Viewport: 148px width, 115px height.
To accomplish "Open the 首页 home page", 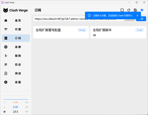I will click(16, 20).
